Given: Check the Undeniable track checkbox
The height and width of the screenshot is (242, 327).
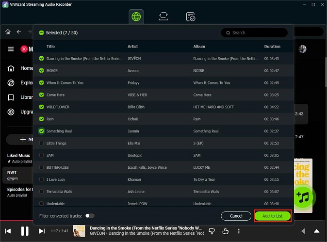Looking at the screenshot, I should click(42, 204).
